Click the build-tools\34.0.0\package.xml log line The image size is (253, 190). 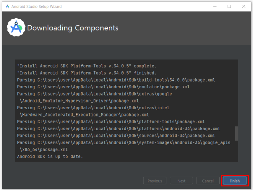click(x=116, y=80)
